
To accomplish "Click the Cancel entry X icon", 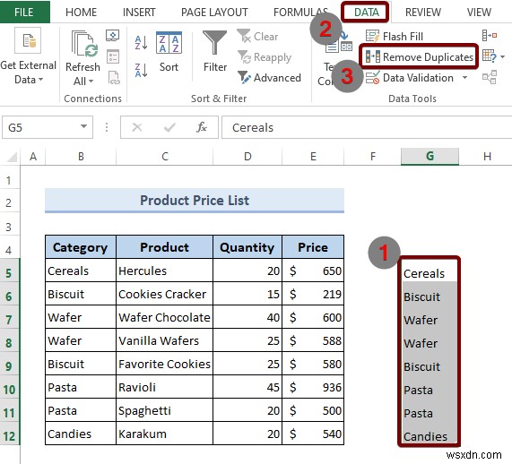I will [137, 127].
